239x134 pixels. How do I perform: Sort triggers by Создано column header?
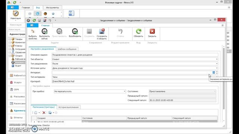point(59,118)
